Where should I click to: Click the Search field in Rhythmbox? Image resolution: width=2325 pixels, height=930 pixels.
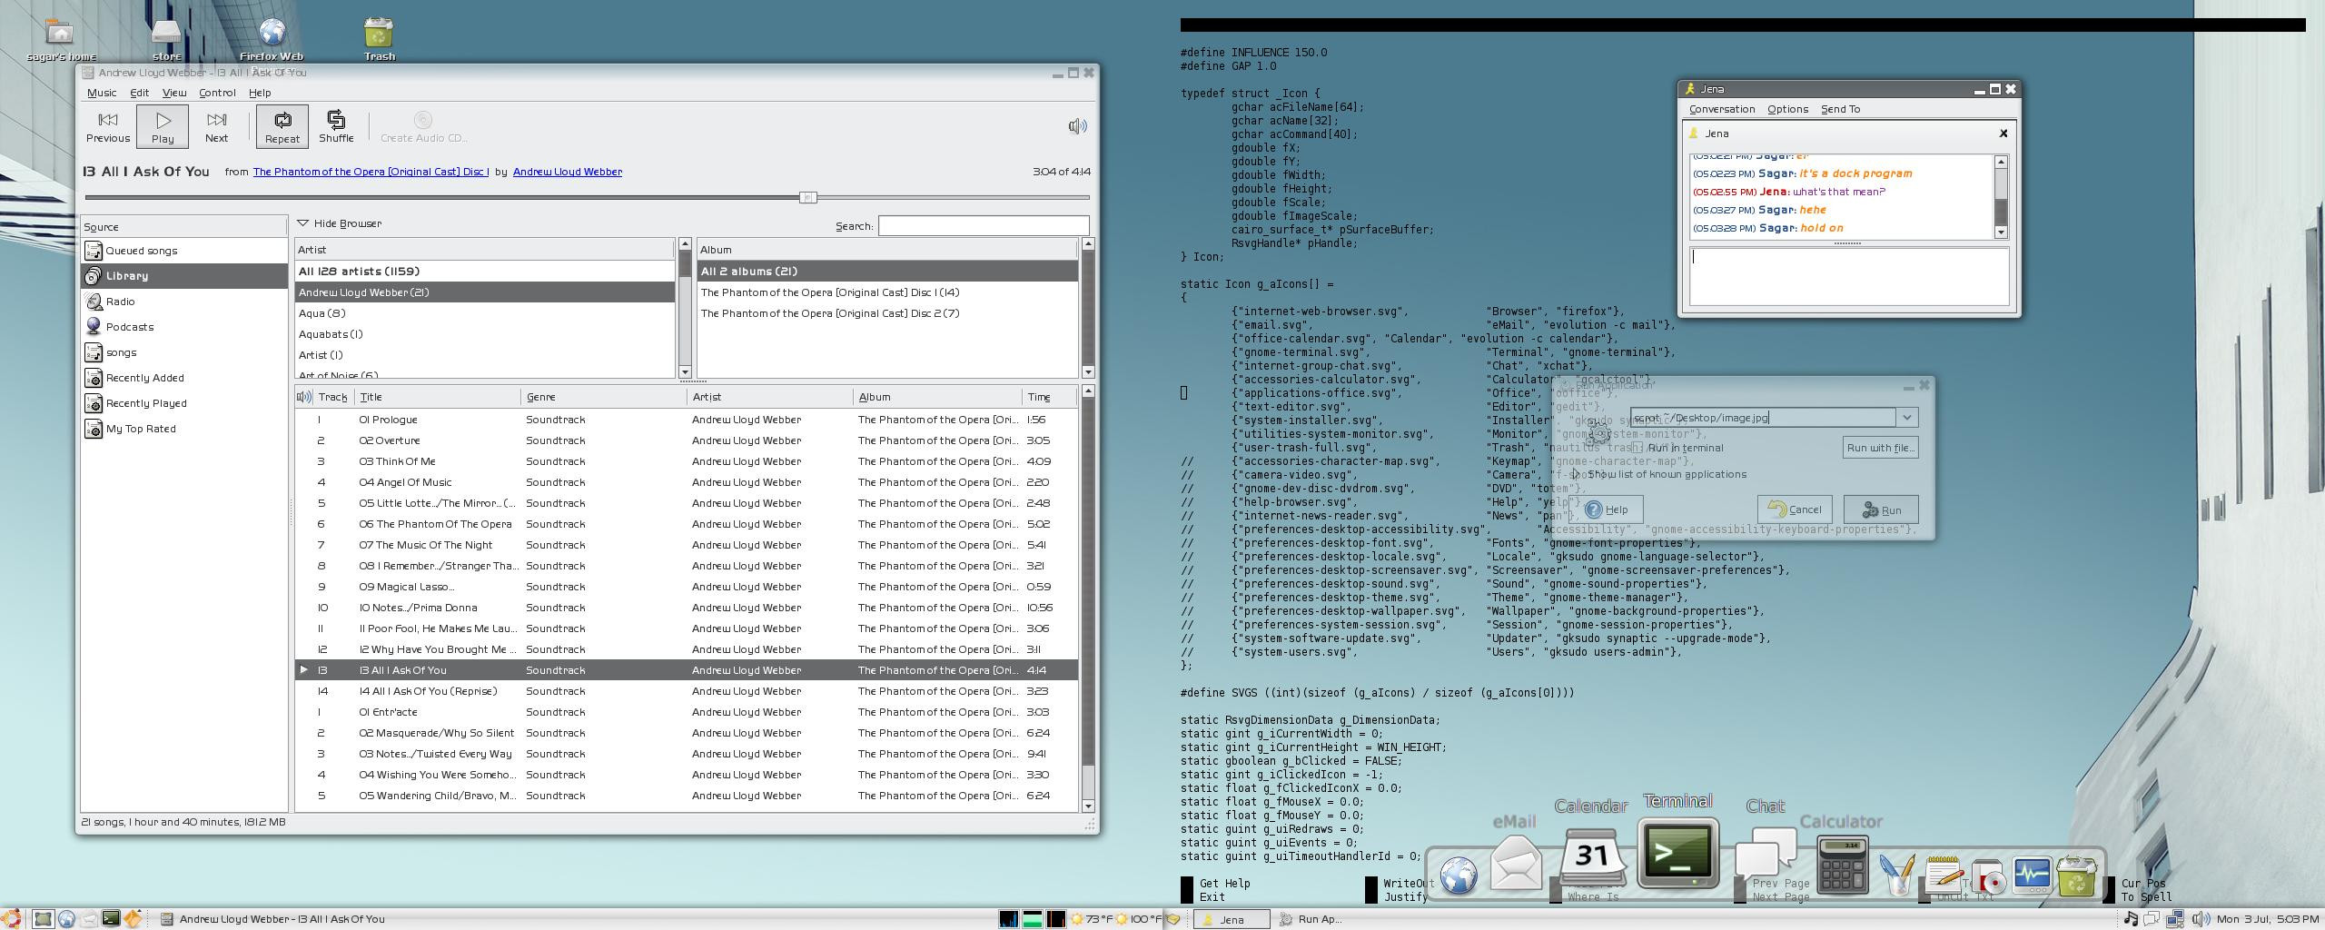point(984,225)
